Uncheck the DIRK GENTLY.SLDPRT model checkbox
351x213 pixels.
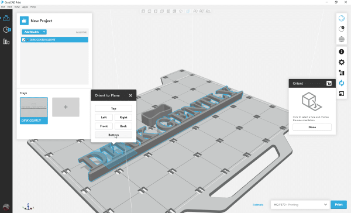[23, 40]
